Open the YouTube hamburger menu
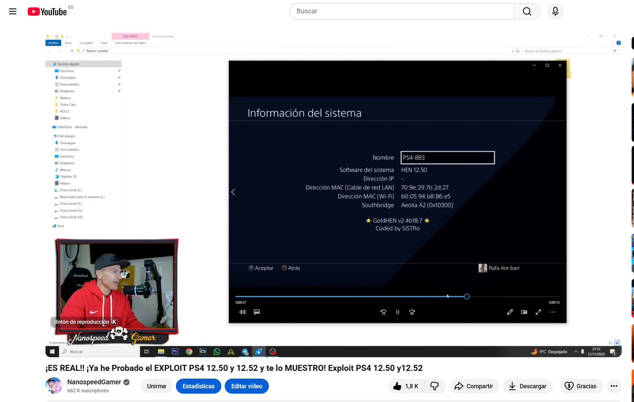 (x=13, y=12)
